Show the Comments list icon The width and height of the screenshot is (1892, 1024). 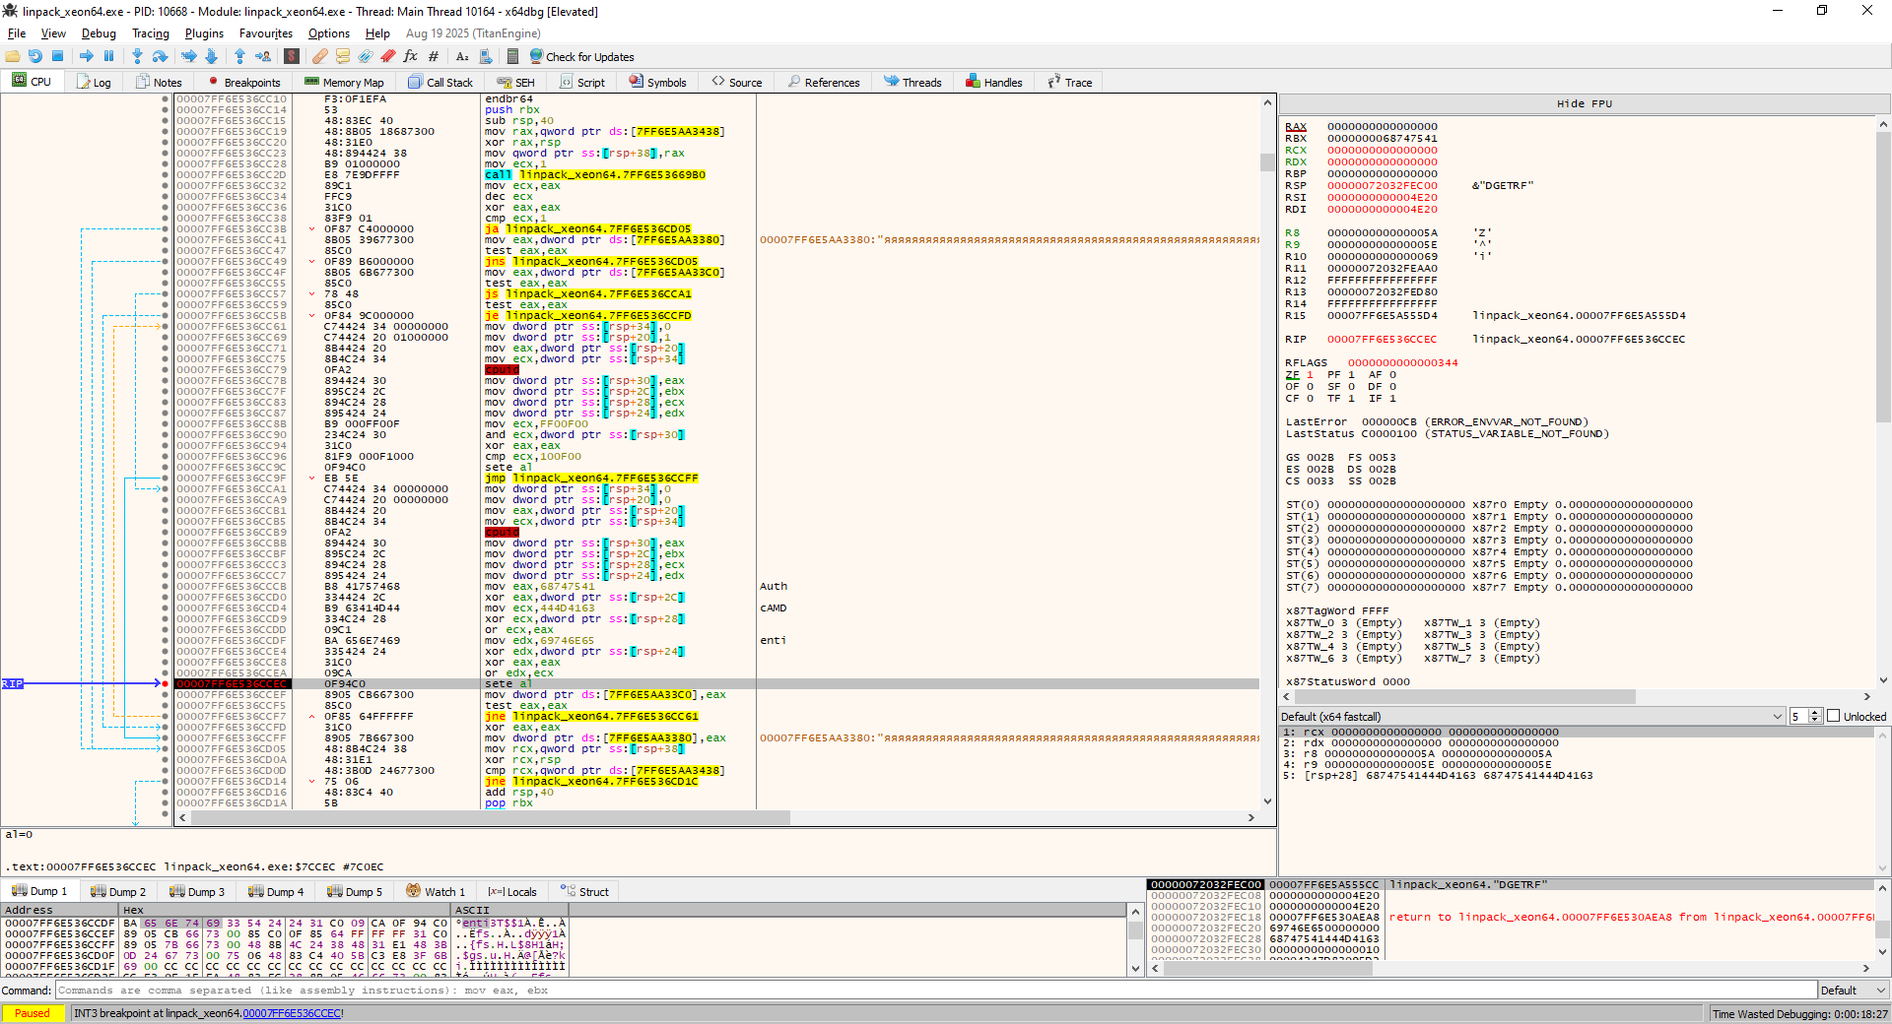pyautogui.click(x=343, y=56)
